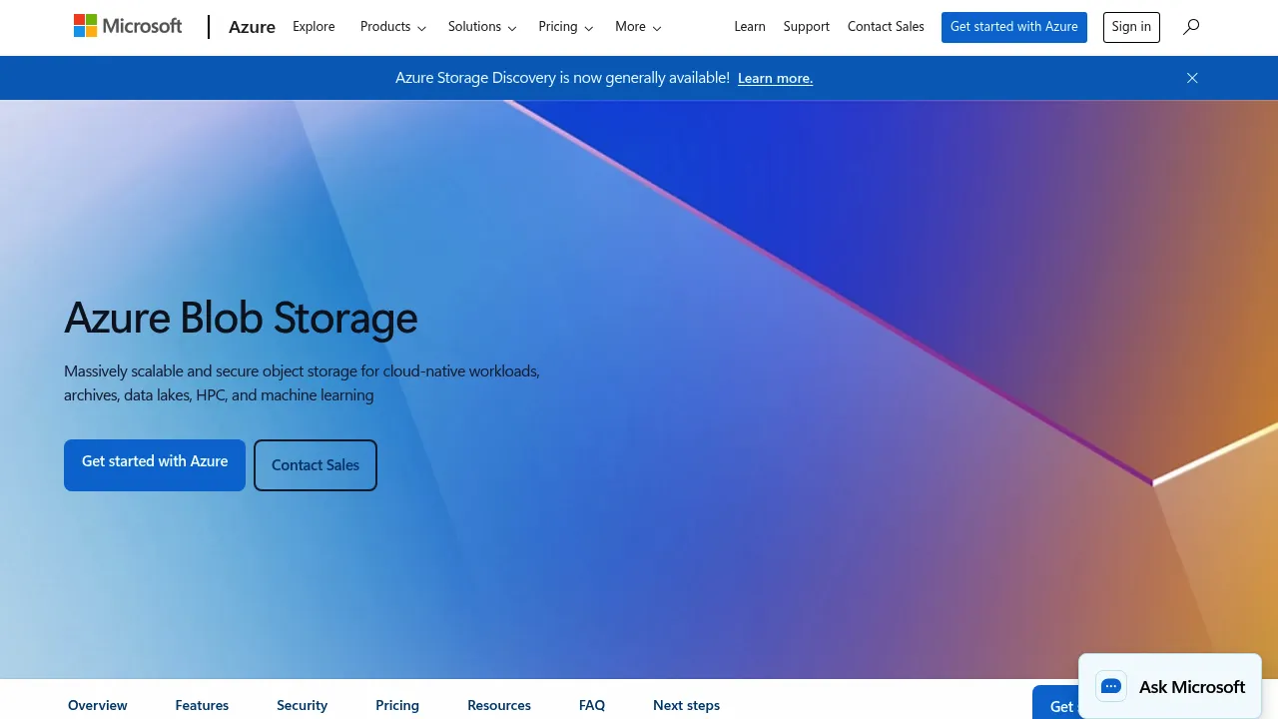Click Contact Sales in the top navigation
The width and height of the screenshot is (1278, 719).
coord(886,27)
